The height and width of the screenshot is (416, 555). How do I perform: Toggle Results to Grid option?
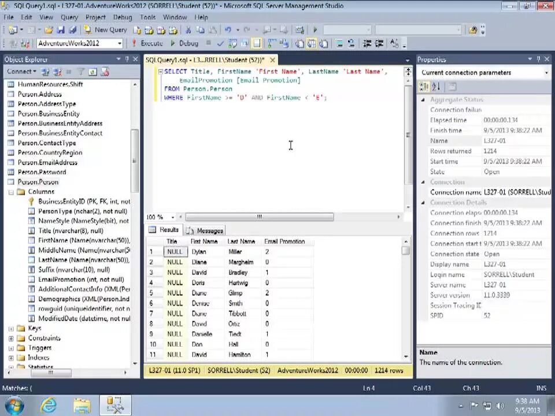(x=312, y=43)
